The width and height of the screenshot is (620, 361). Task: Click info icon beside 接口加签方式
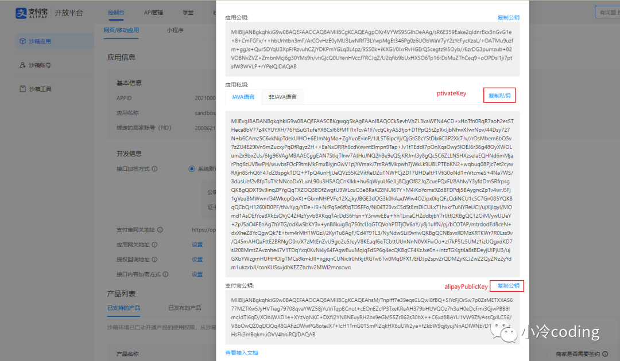tap(154, 169)
